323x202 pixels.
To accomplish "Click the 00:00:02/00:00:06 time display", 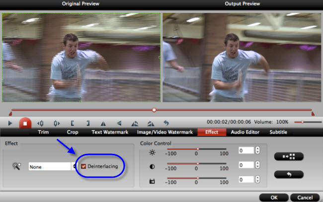I will pos(229,122).
